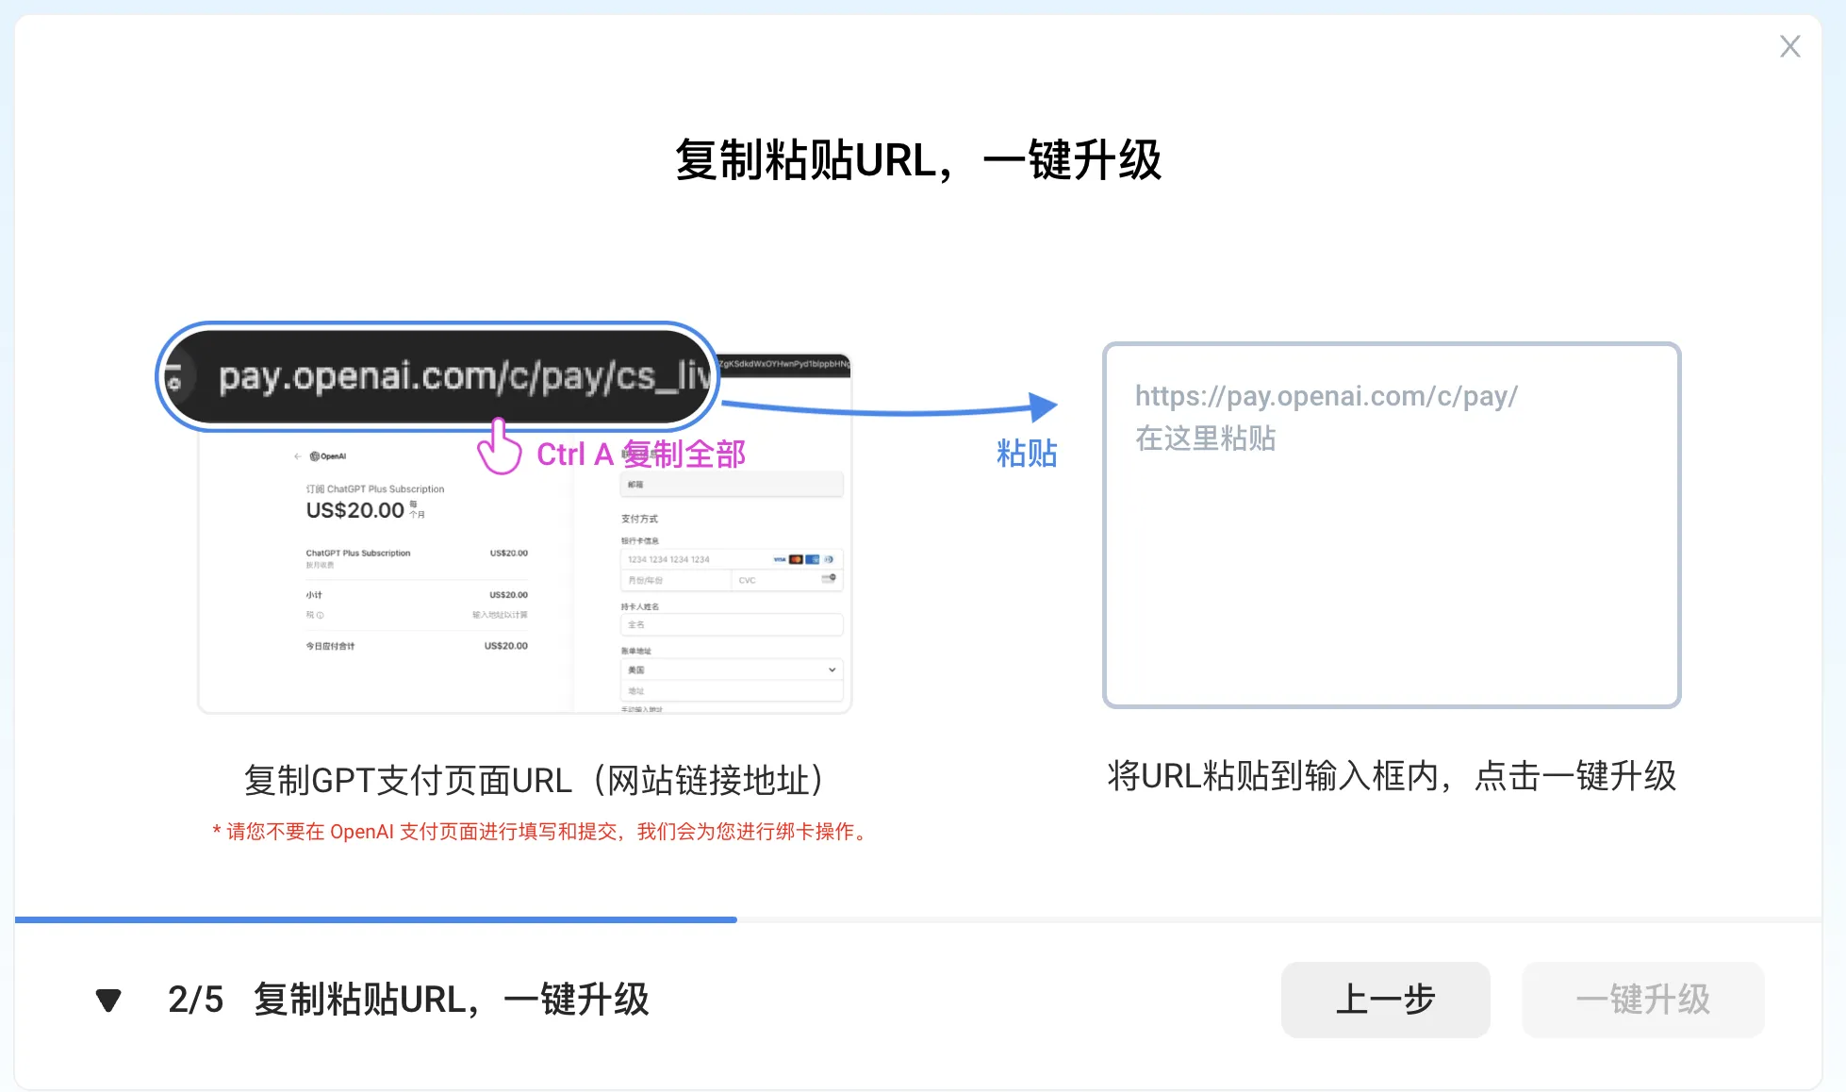Close the dialog with the X button

coord(1789,45)
